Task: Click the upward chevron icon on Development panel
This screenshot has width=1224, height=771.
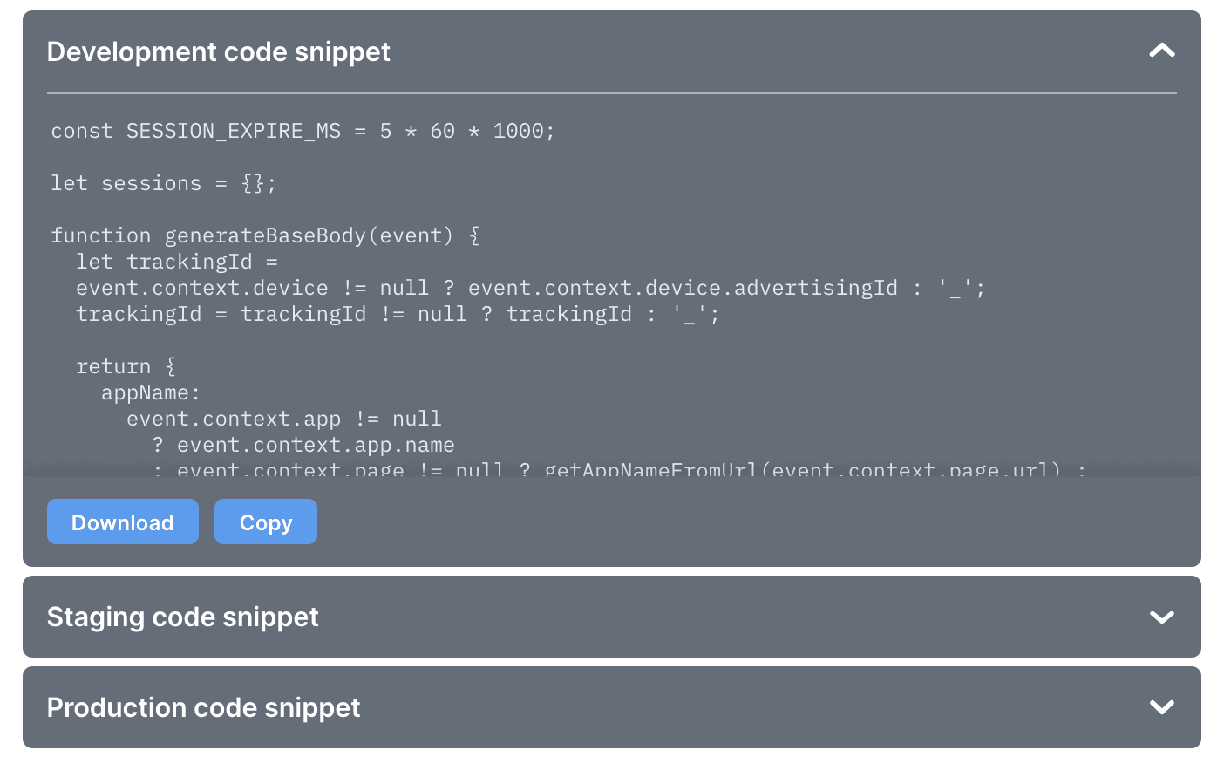Action: click(x=1161, y=51)
